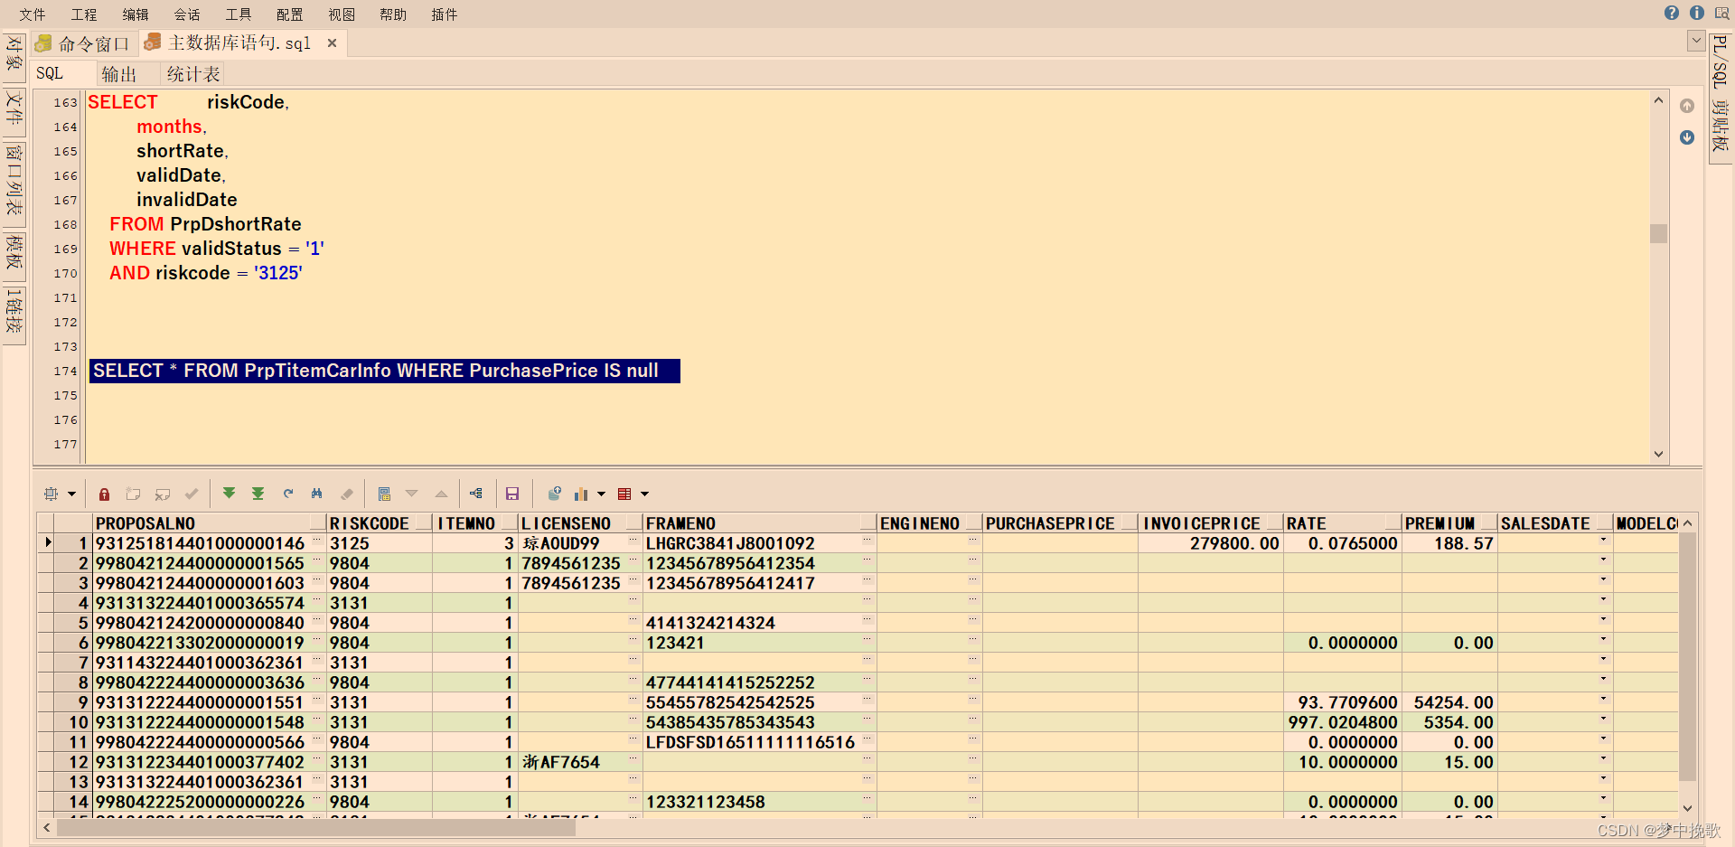Viewport: 1735px width, 847px height.
Task: Fetch next page with the green double arrow
Action: pos(230,494)
